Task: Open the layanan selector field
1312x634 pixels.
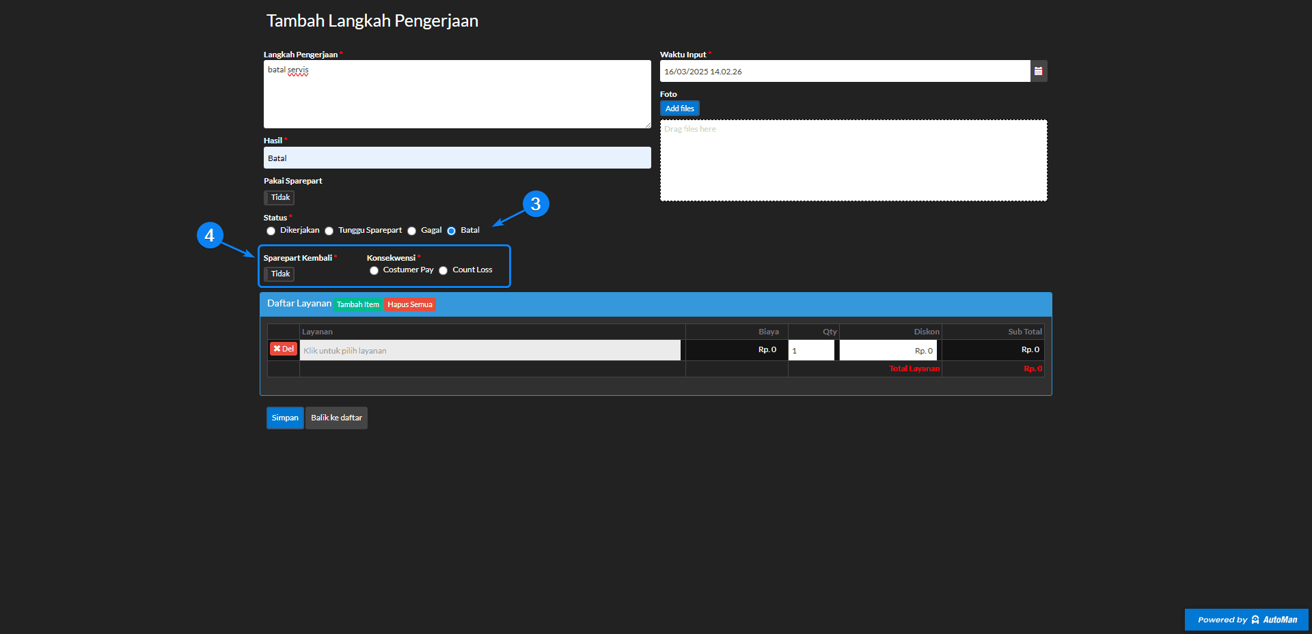Action: [x=489, y=350]
